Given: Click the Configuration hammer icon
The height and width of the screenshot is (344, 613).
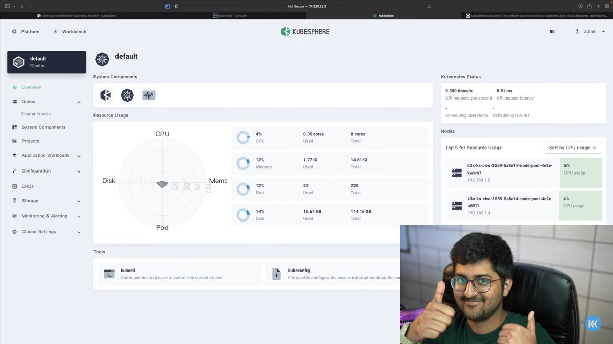Looking at the screenshot, I should (15, 171).
